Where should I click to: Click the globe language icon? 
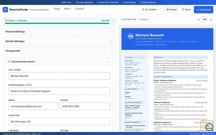pyautogui.click(x=143, y=9)
